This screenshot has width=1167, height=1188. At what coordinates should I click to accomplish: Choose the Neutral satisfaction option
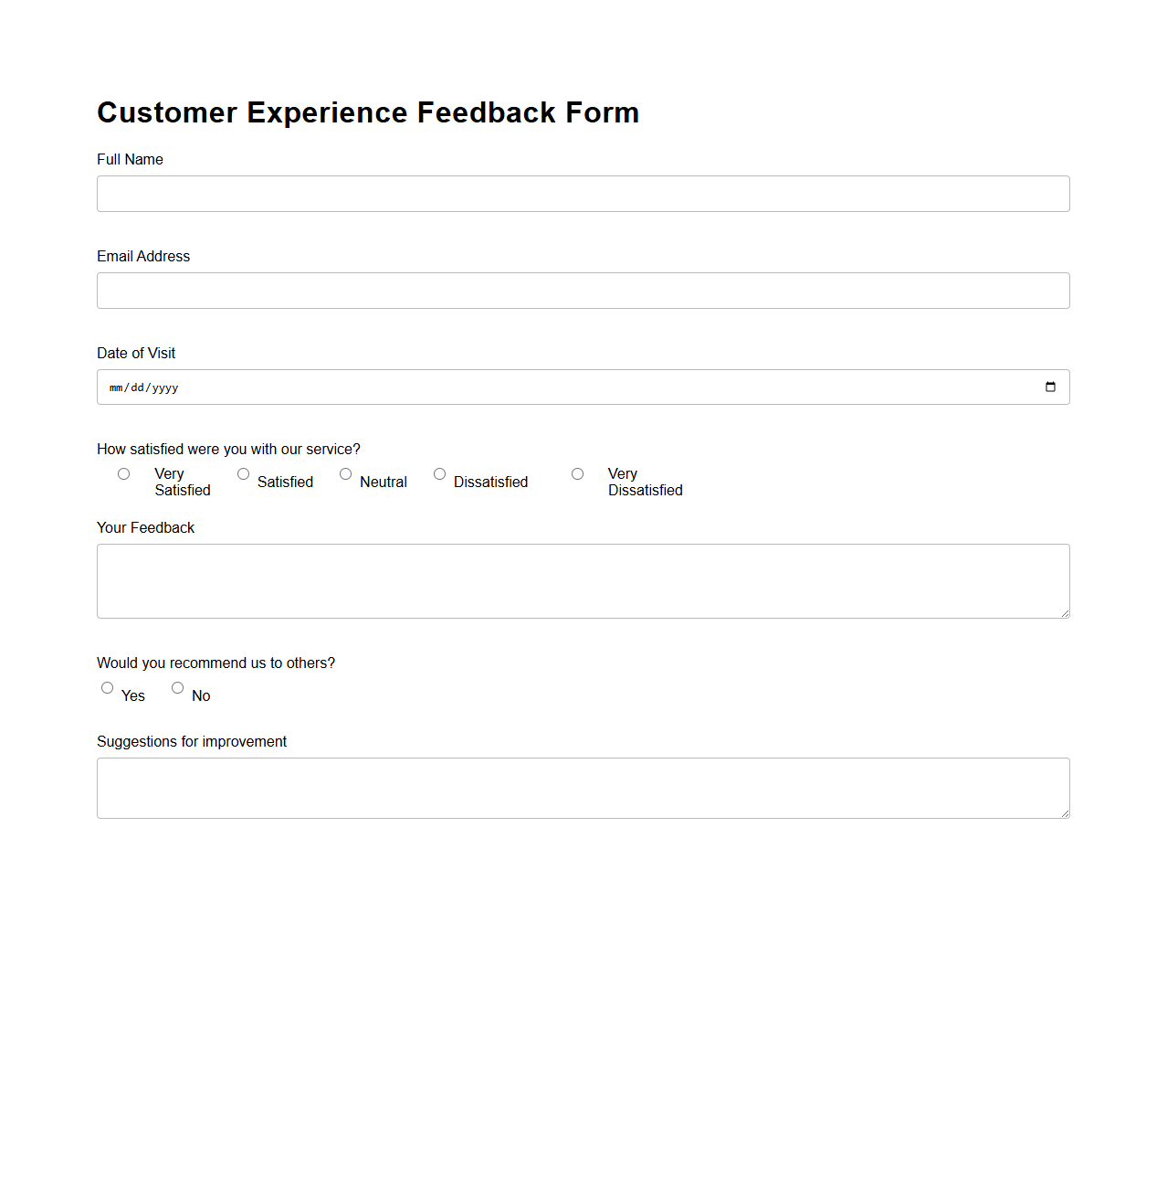coord(345,473)
